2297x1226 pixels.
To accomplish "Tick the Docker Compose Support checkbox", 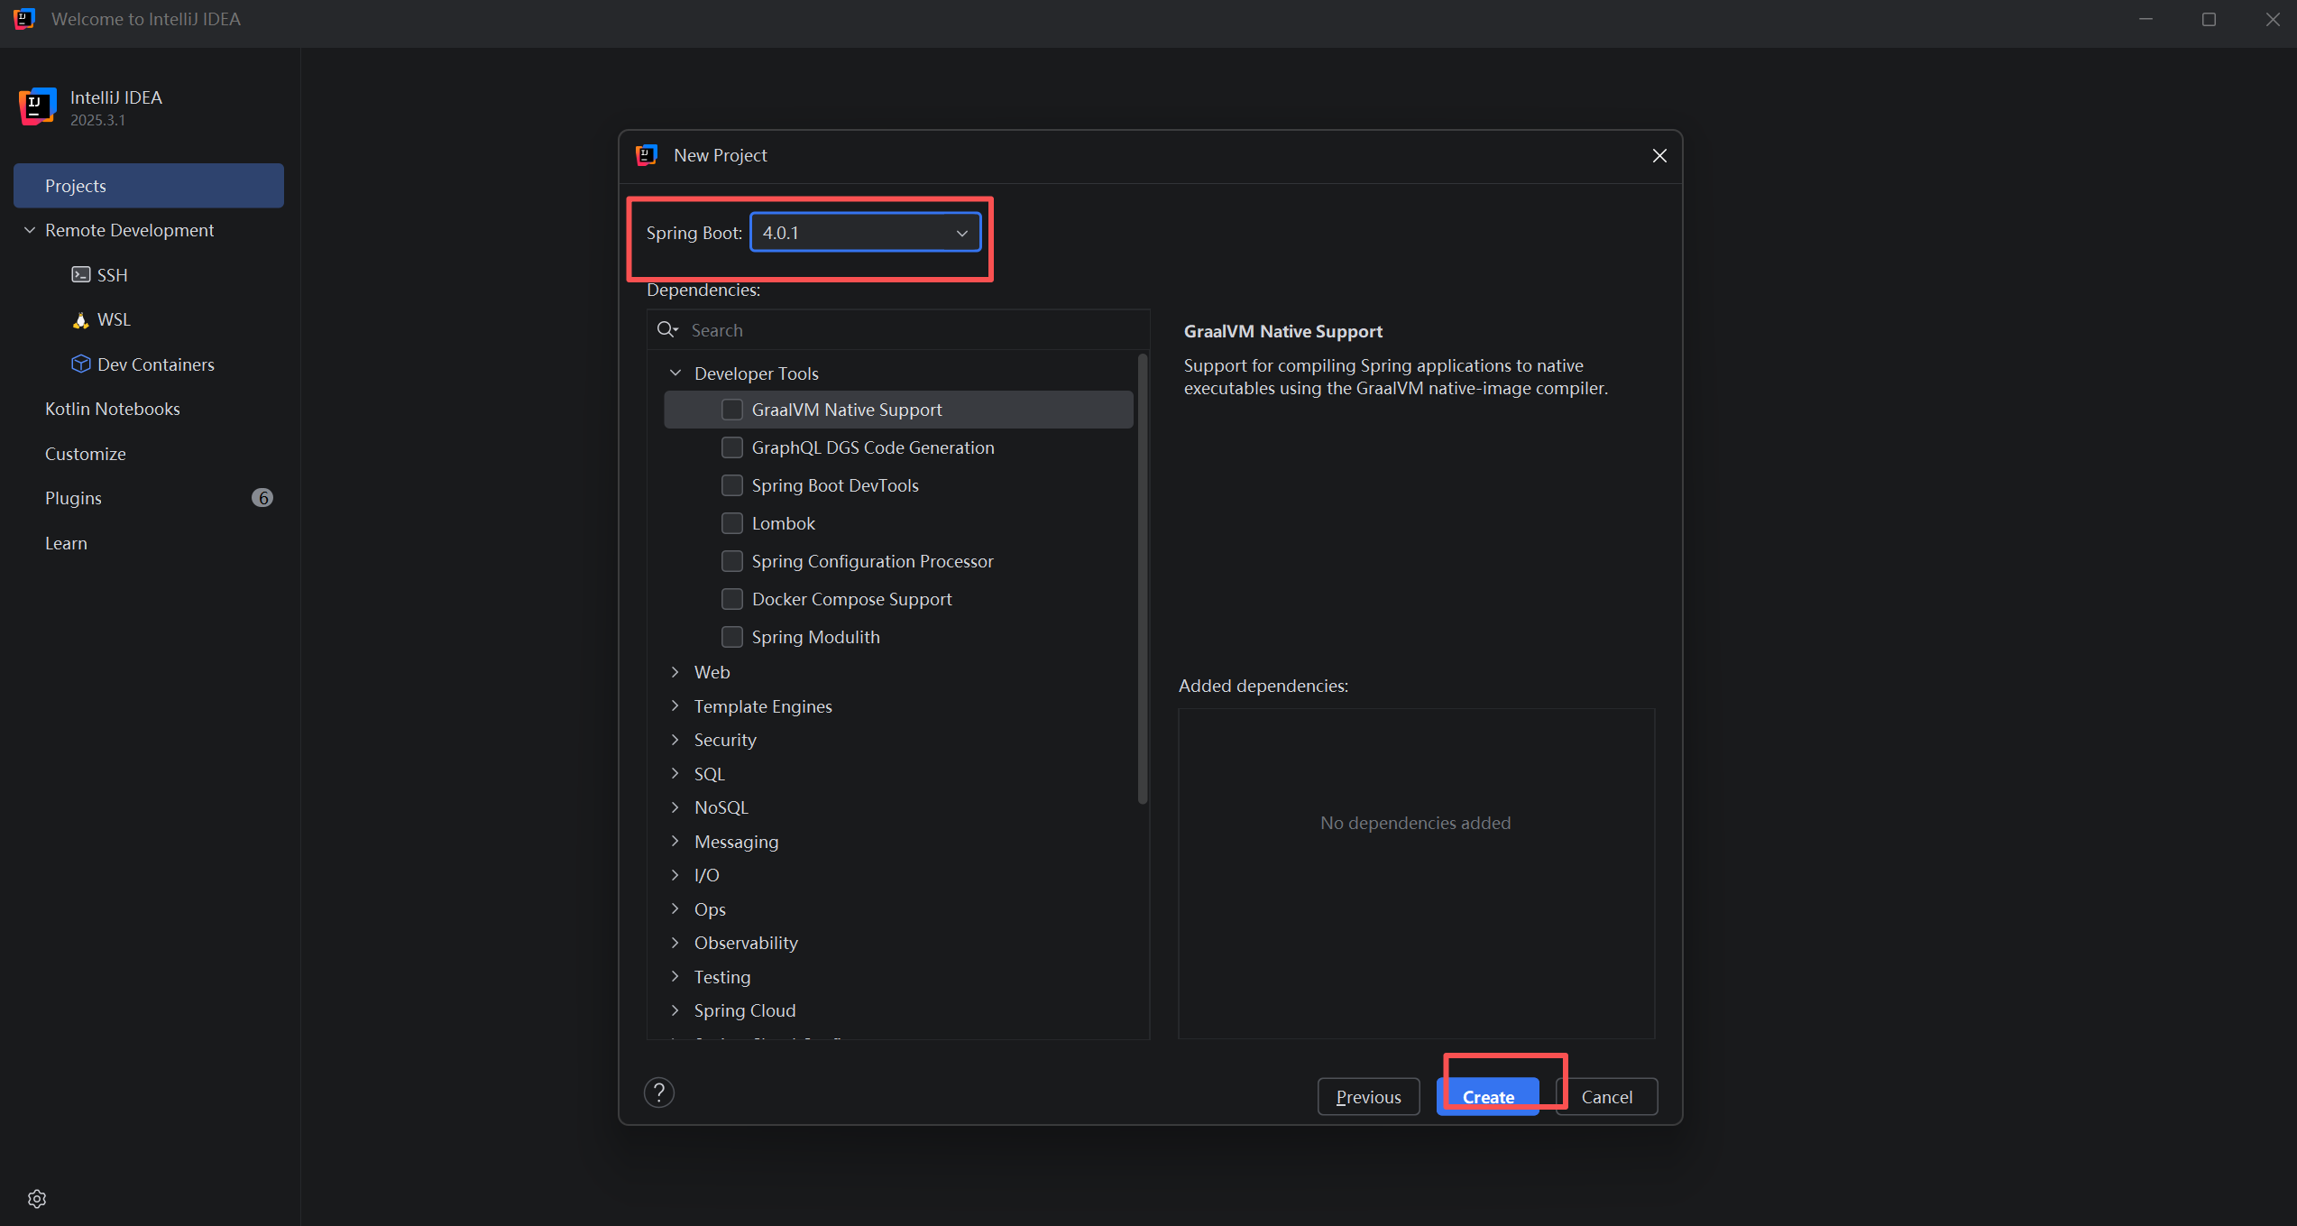I will pos(732,599).
